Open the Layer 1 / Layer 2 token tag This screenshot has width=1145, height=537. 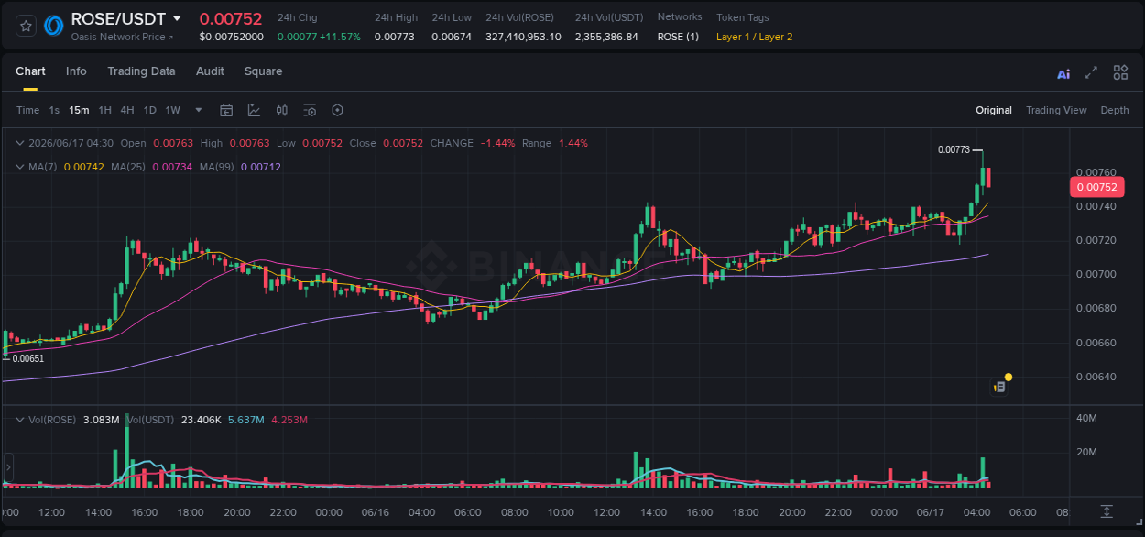click(x=755, y=37)
